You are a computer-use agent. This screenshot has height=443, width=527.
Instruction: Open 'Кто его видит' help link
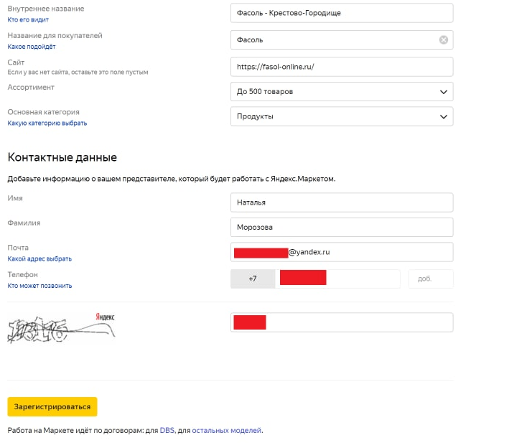tap(28, 20)
